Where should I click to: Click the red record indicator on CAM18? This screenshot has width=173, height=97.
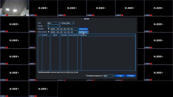click(151, 47)
